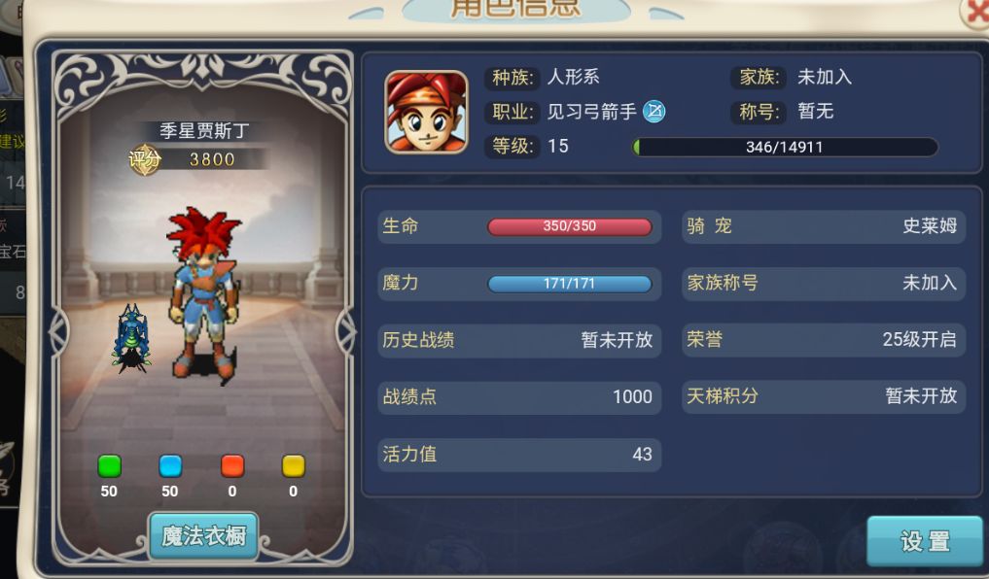Open the 骑宠 史莱姆 mount row
This screenshot has width=989, height=579.
click(x=823, y=226)
